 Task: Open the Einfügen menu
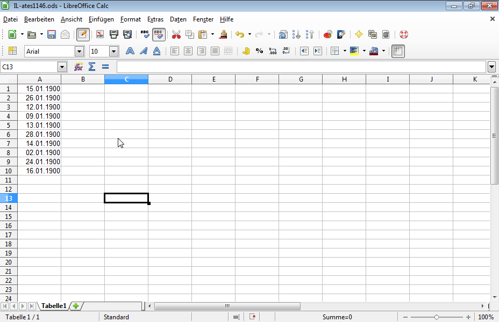[101, 19]
